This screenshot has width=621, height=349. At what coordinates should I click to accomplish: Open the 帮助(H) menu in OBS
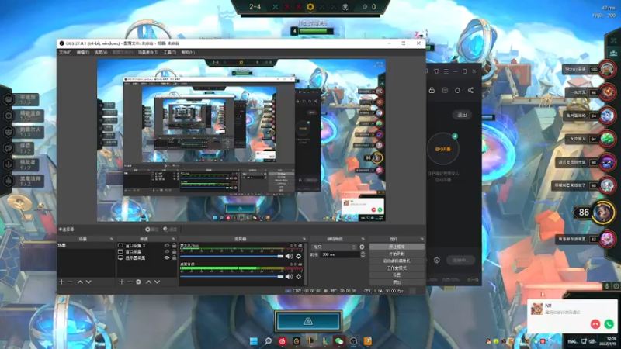(x=188, y=52)
